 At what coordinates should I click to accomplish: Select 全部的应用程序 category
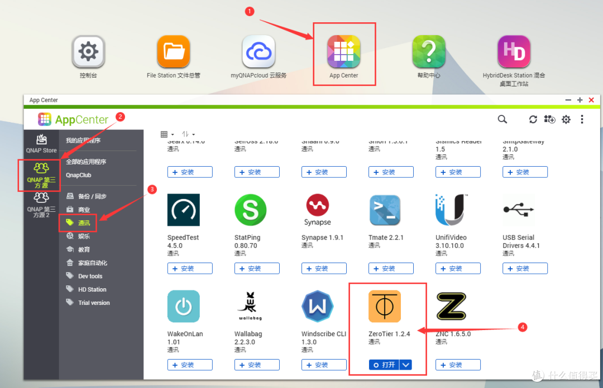[x=86, y=162]
